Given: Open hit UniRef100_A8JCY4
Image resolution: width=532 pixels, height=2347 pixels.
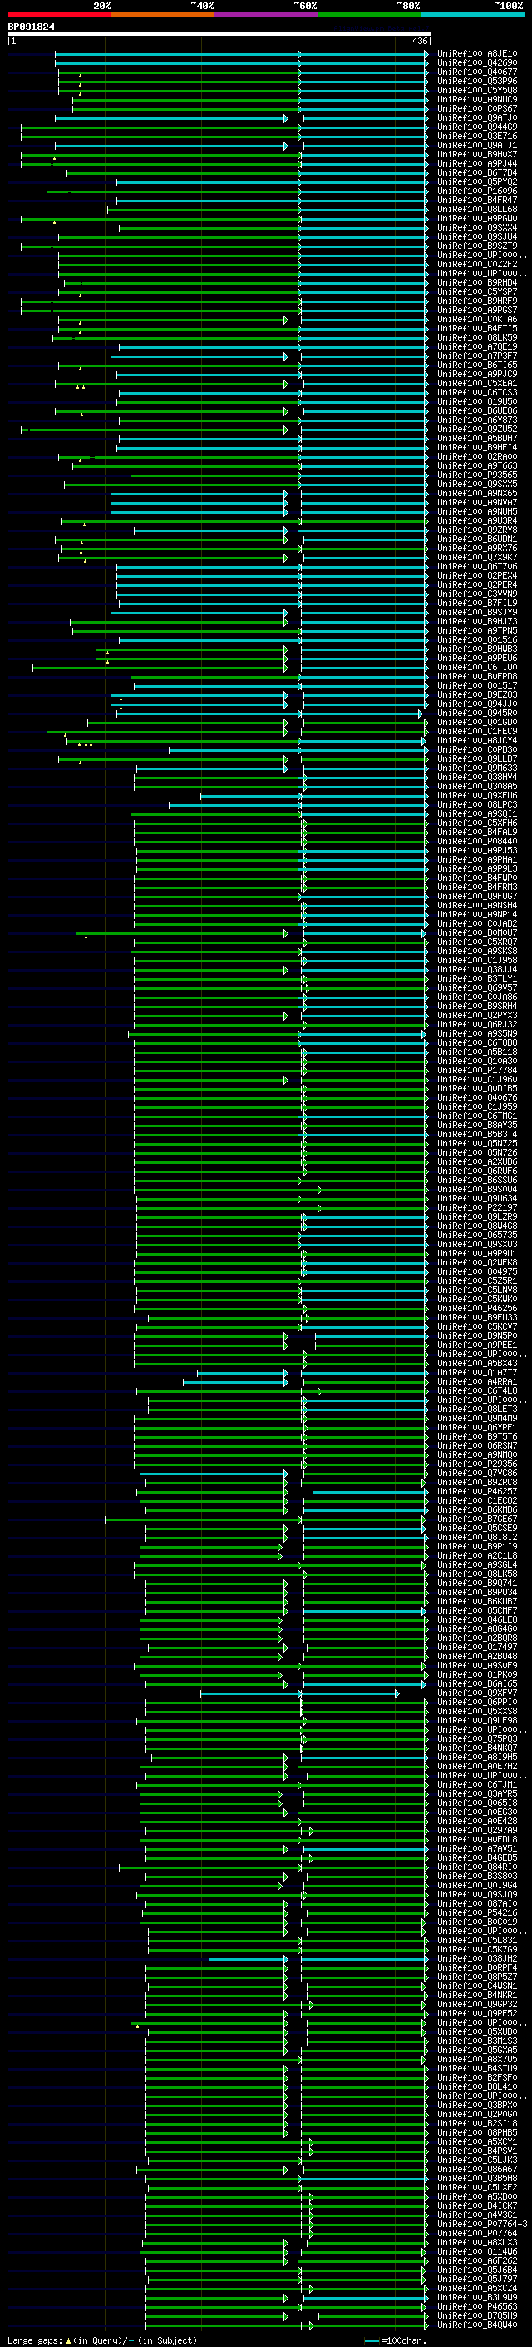Looking at the screenshot, I should pyautogui.click(x=477, y=741).
